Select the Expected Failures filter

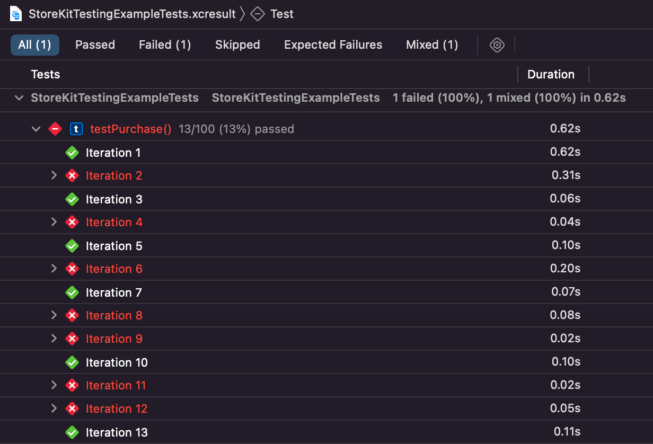[333, 45]
